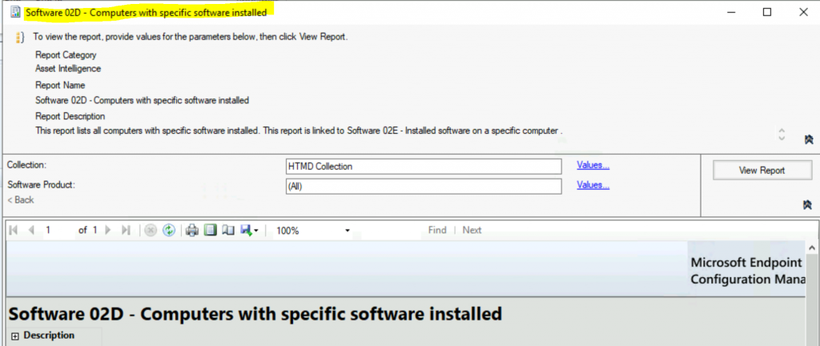This screenshot has height=346, width=820.
Task: Open the 100% zoom level dropdown
Action: click(x=347, y=231)
